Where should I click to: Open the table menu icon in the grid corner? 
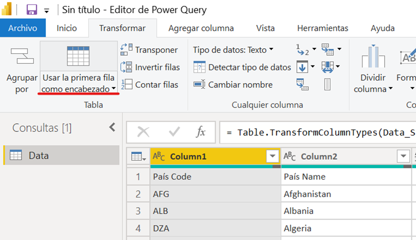click(138, 156)
